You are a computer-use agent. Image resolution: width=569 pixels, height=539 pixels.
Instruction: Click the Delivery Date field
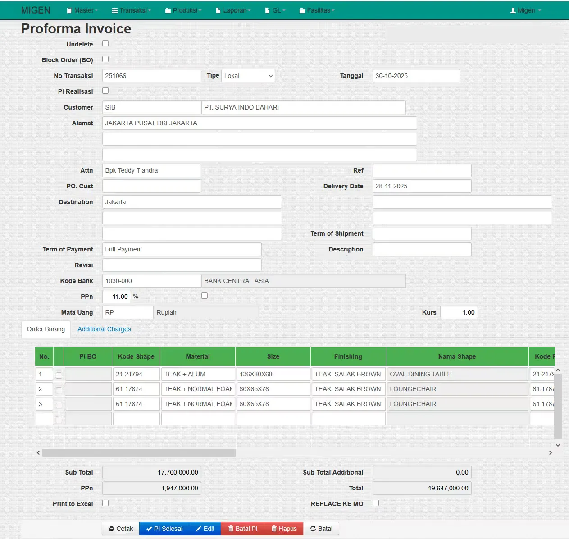[x=422, y=186]
